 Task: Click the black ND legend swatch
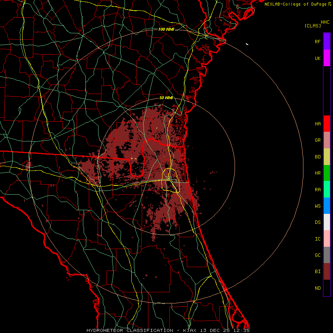[x=327, y=288]
